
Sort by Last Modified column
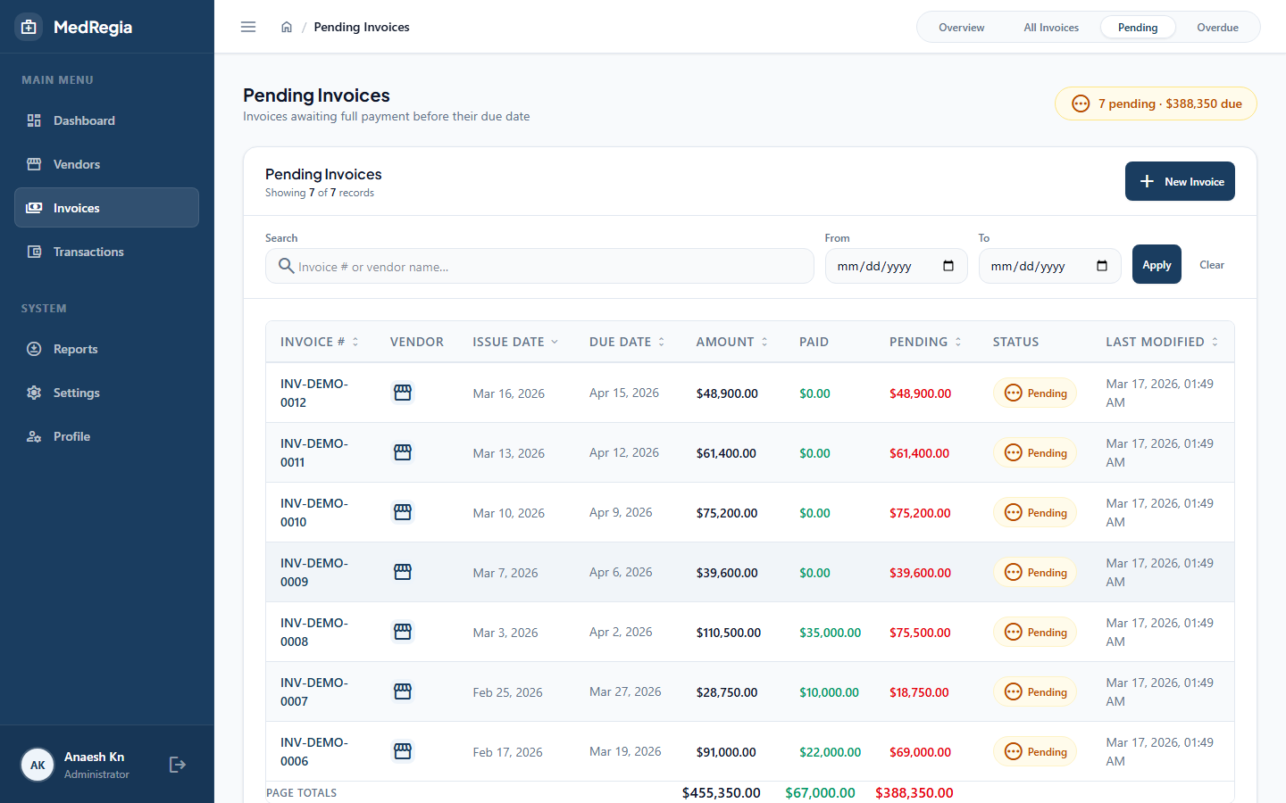pyautogui.click(x=1162, y=342)
